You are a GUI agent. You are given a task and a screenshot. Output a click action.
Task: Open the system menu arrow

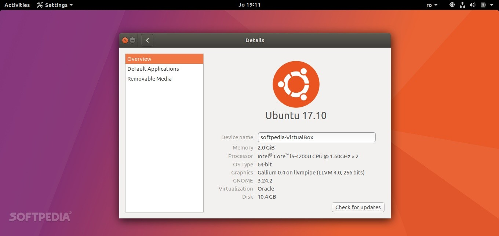click(492, 5)
